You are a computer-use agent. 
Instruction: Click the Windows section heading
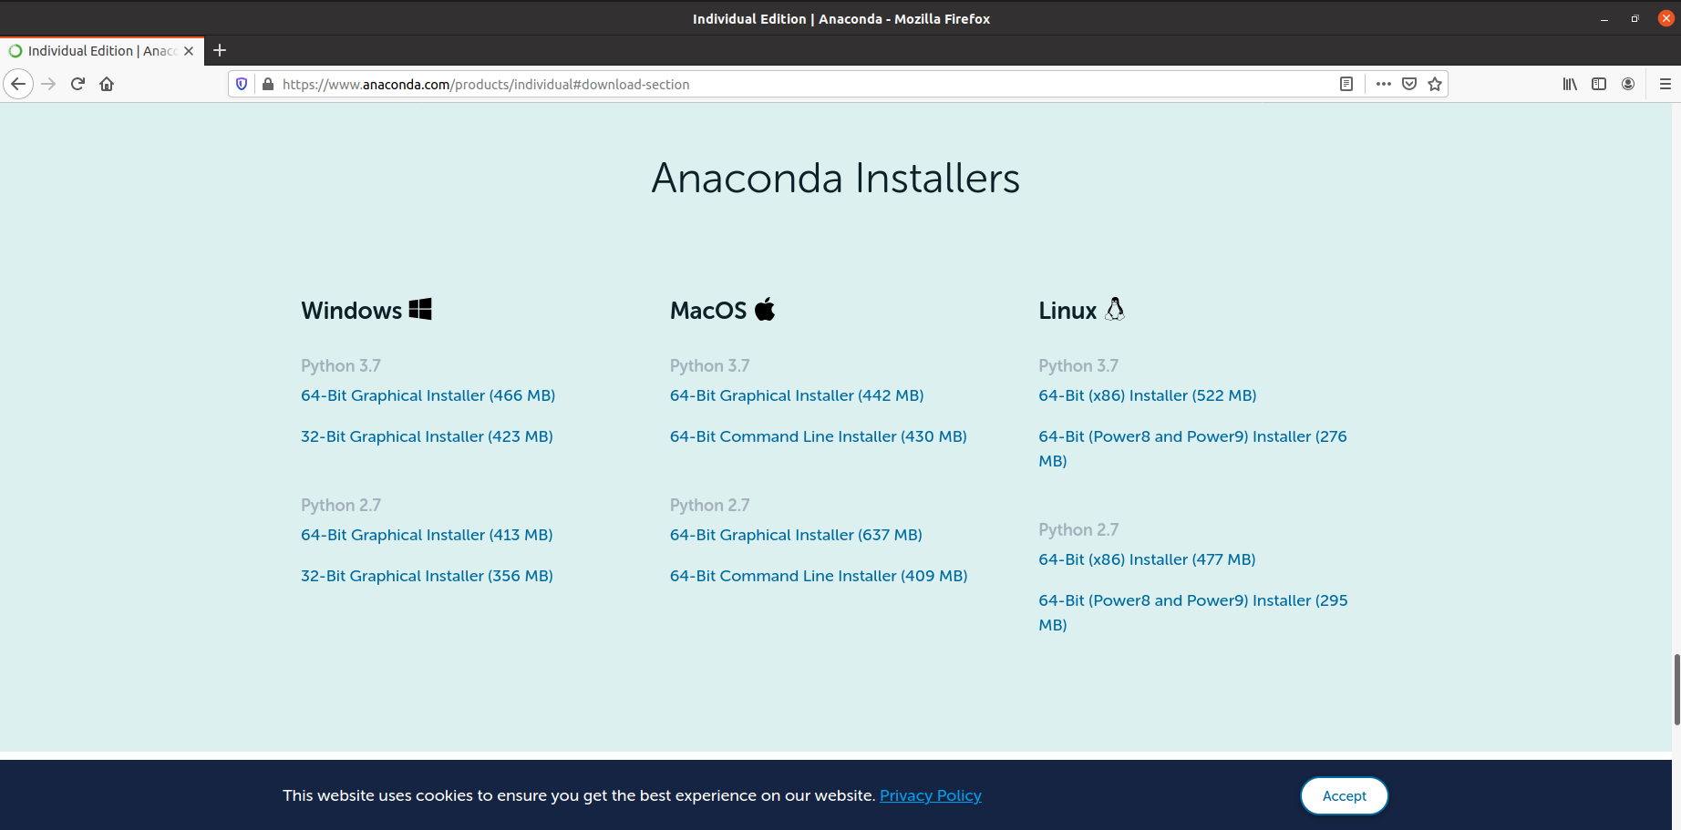tap(352, 311)
